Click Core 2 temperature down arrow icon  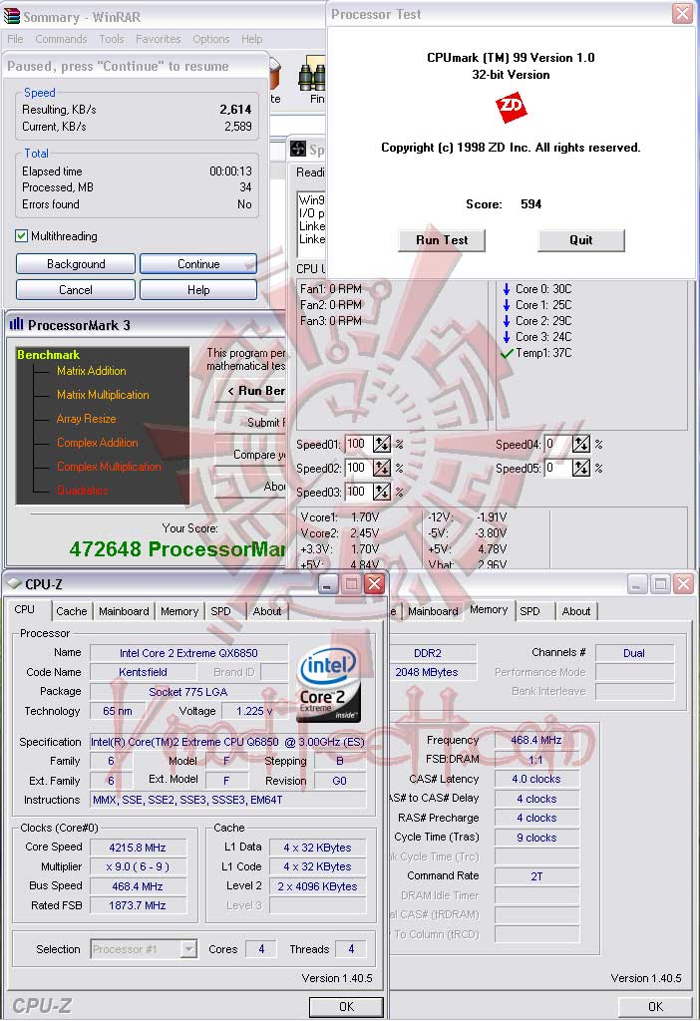point(506,320)
